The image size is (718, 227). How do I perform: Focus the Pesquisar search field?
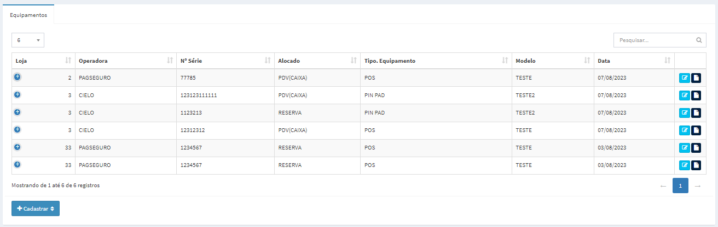point(660,40)
